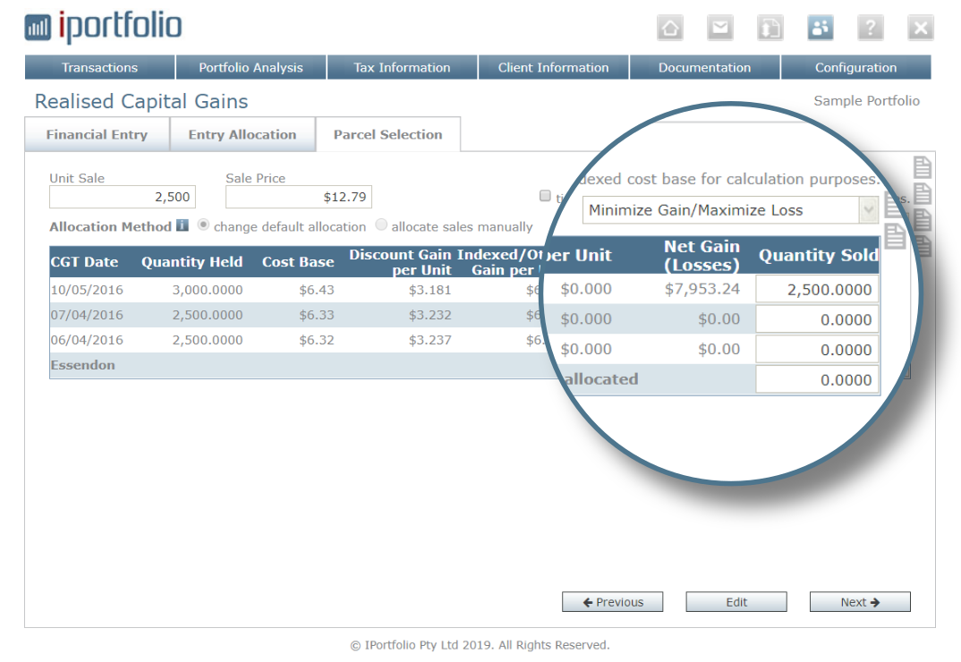Image resolution: width=961 pixels, height=662 pixels.
Task: Switch to the Financial Entry tab
Action: 97,135
